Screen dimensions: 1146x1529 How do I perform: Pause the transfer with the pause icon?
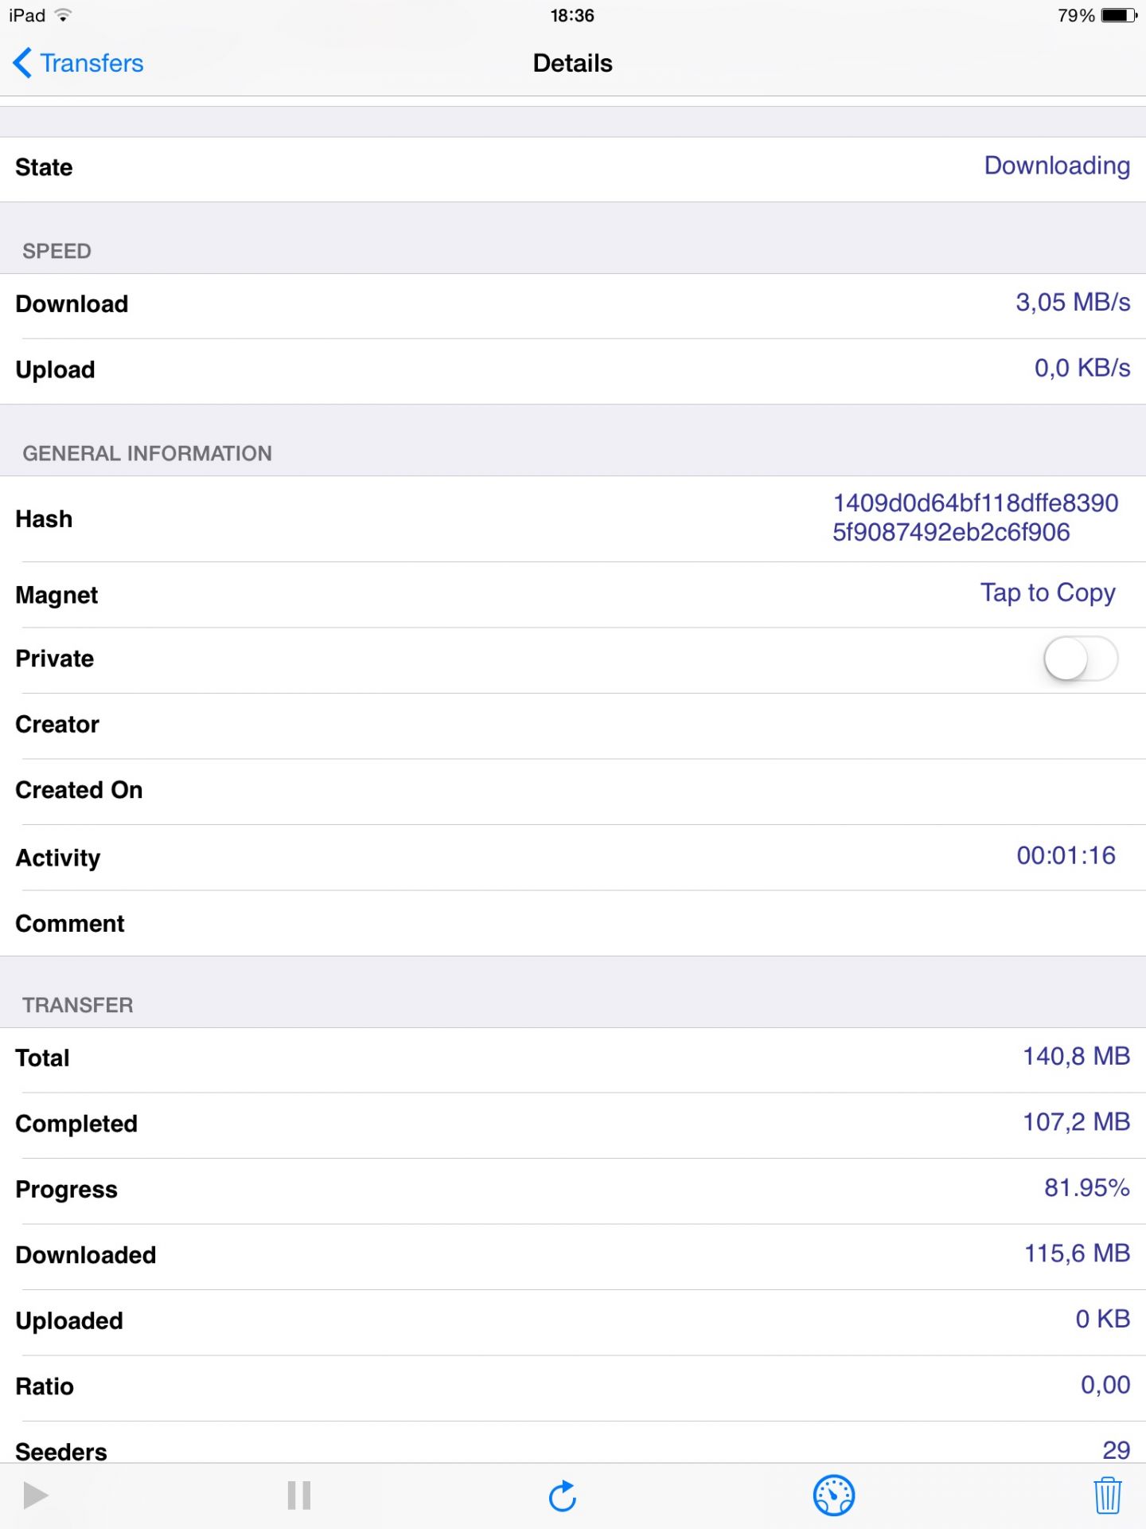tap(299, 1496)
